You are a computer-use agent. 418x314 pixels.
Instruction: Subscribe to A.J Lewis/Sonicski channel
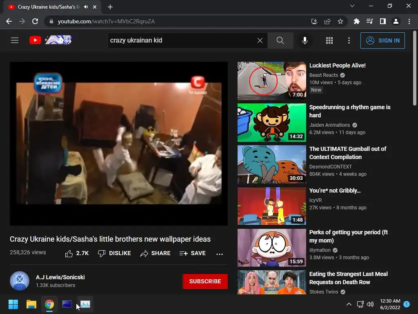205,281
